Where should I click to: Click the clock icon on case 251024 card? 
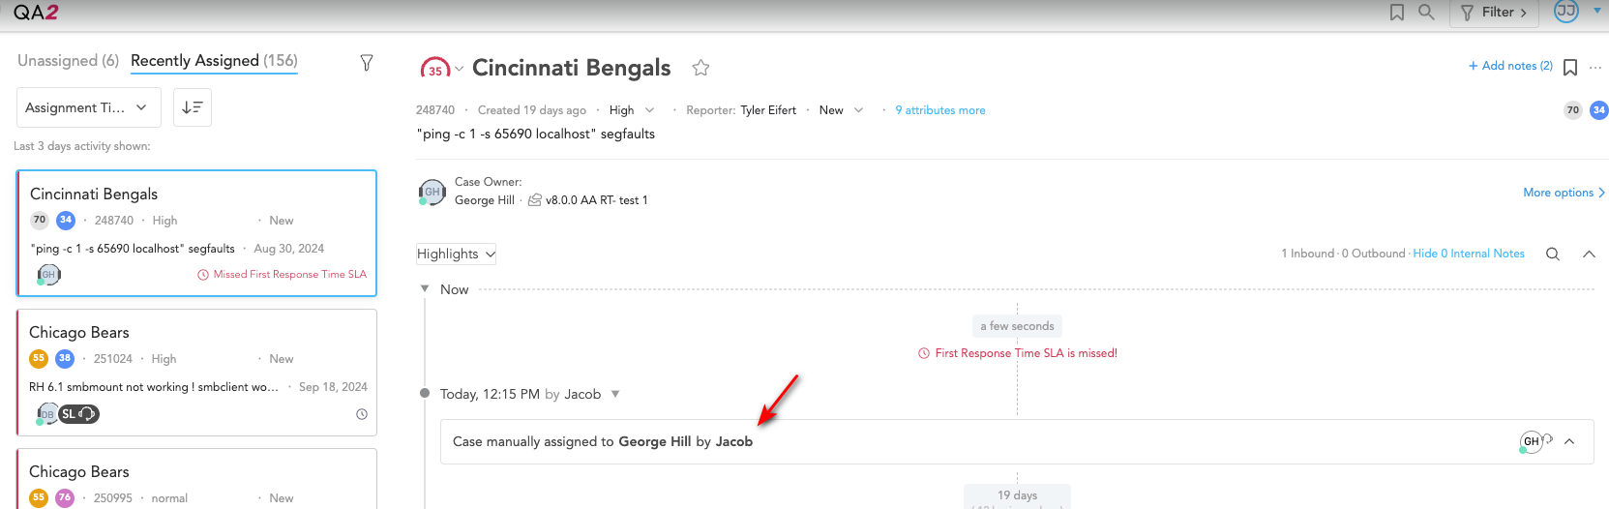362,414
